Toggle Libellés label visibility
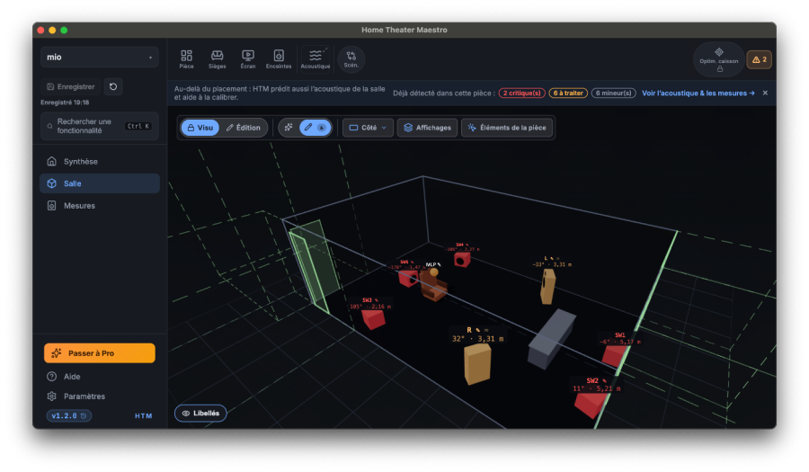The image size is (809, 472). coord(200,414)
